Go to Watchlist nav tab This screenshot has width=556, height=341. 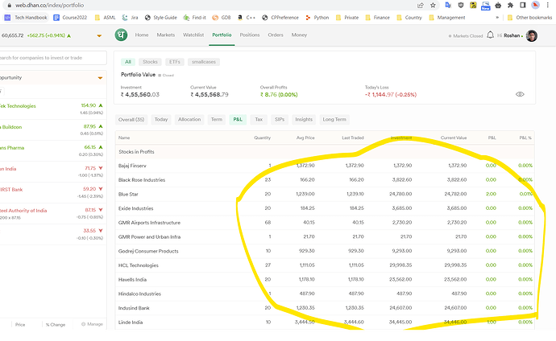pos(193,35)
